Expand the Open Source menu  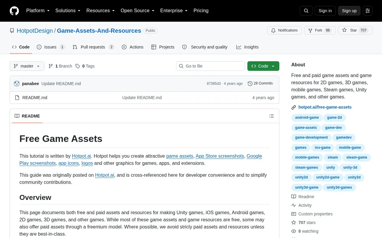(x=137, y=11)
